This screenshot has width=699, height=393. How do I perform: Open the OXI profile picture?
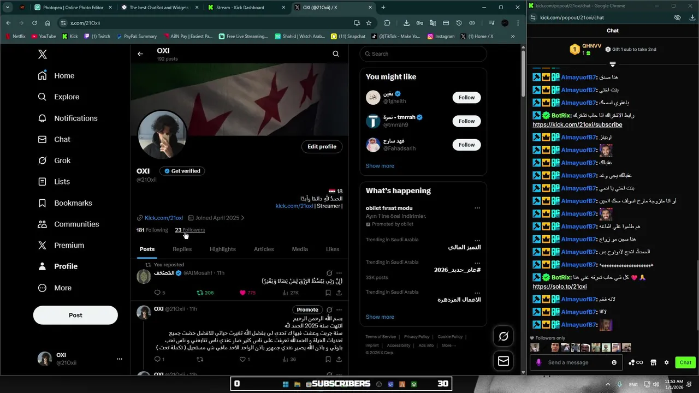pyautogui.click(x=162, y=135)
